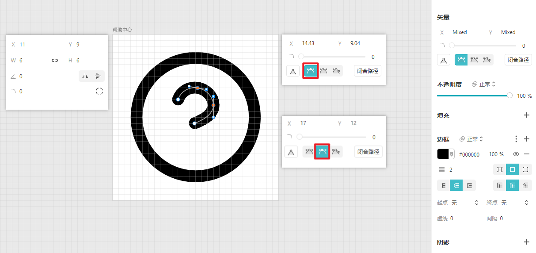Choose the square line cap option
536x253 pixels.
469,186
